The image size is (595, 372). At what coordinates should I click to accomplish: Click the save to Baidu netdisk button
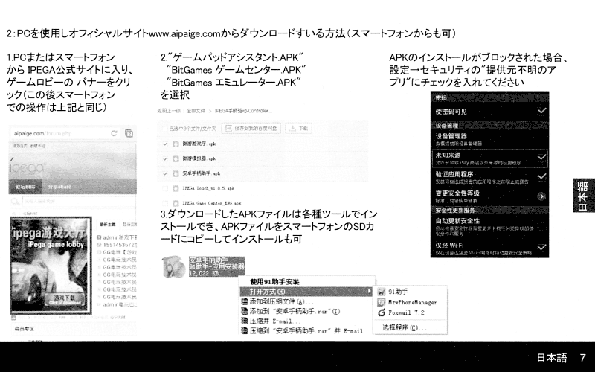coord(252,128)
